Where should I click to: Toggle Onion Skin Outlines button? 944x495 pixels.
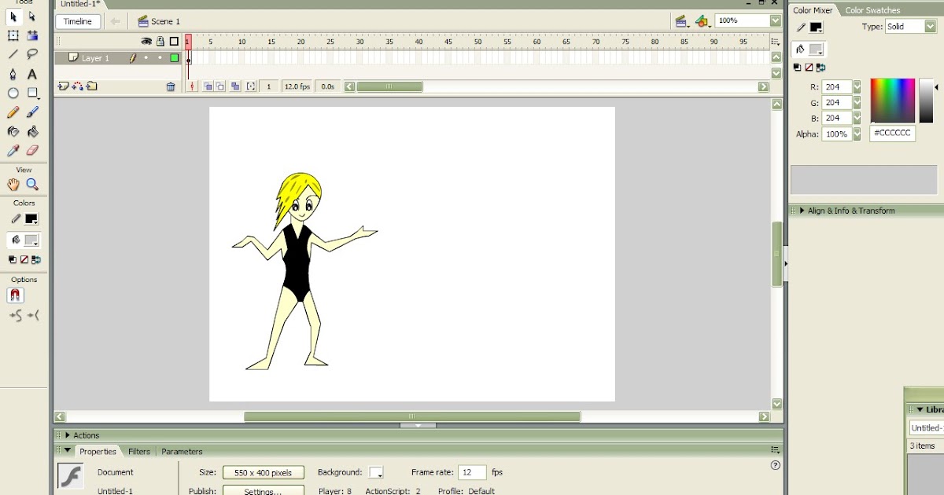tap(220, 86)
